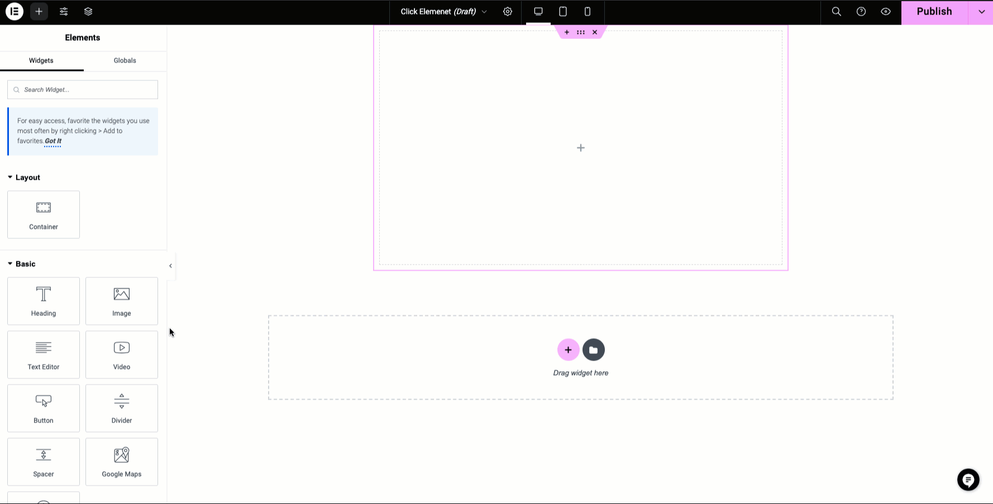The width and height of the screenshot is (993, 504).
Task: Toggle the preview eye icon
Action: pos(885,11)
